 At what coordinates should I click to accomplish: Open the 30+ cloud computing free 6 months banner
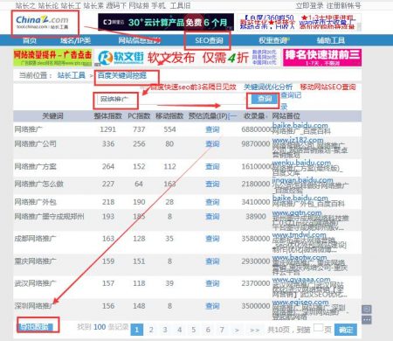coord(166,22)
